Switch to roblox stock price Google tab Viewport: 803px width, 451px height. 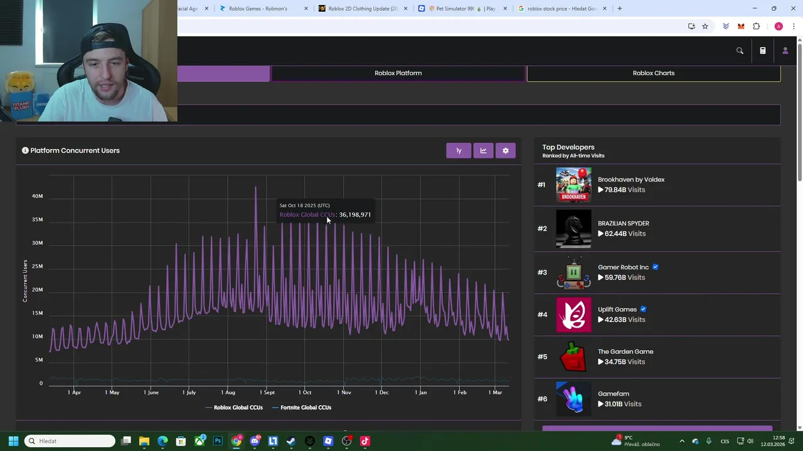[561, 9]
